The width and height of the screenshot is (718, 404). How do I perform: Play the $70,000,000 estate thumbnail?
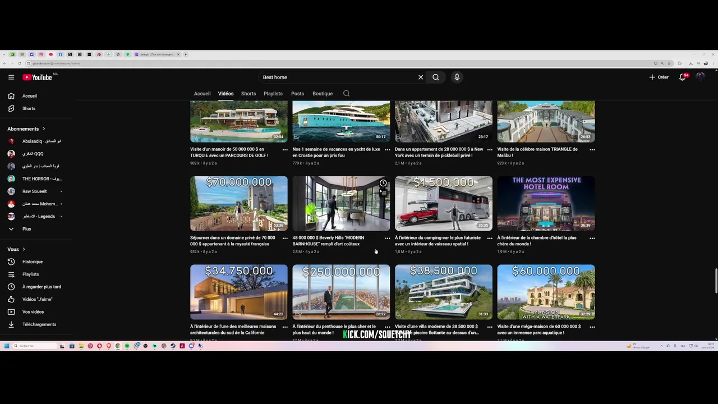(239, 204)
